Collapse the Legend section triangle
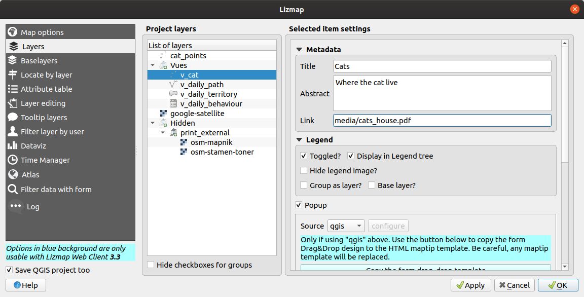 299,140
